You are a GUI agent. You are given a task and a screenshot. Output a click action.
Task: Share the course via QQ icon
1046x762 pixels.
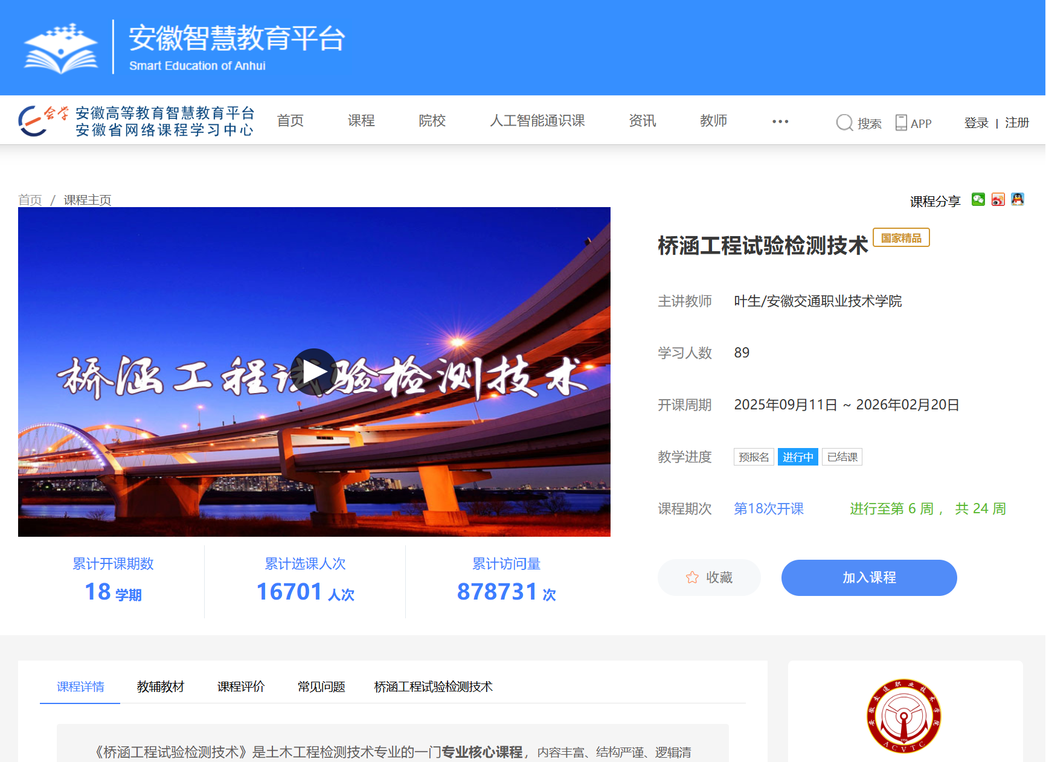(1018, 199)
